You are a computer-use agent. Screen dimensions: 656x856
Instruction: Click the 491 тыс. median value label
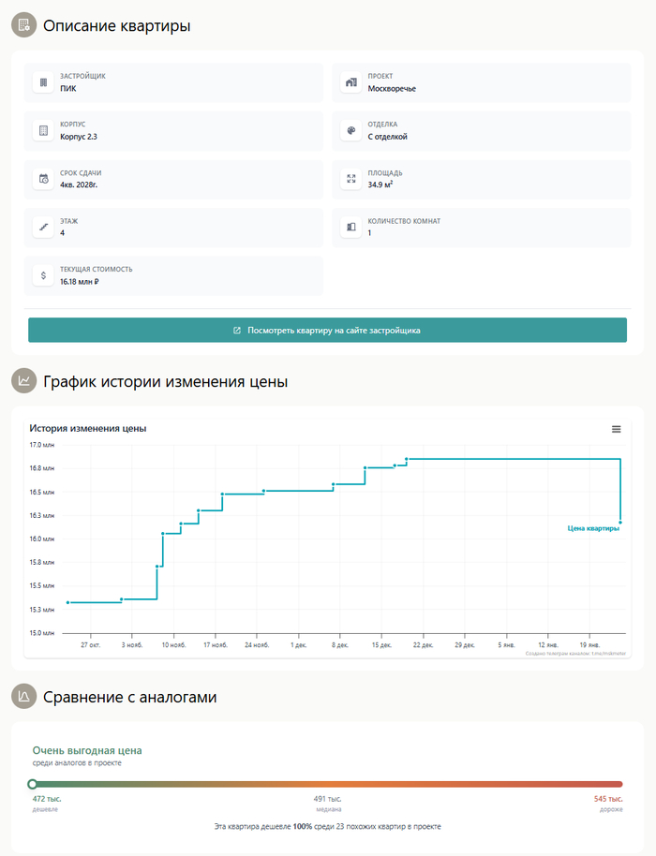(x=327, y=799)
